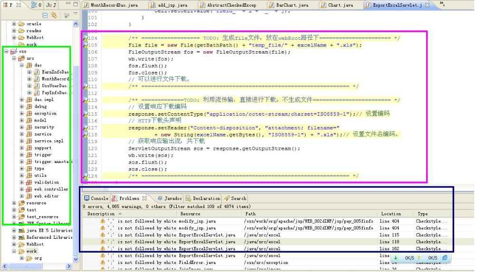Select the validation package icon
Image resolution: width=477 pixels, height=272 pixels.
tap(29, 182)
